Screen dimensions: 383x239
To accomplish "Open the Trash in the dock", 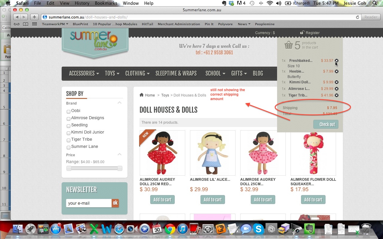I will point(366,229).
